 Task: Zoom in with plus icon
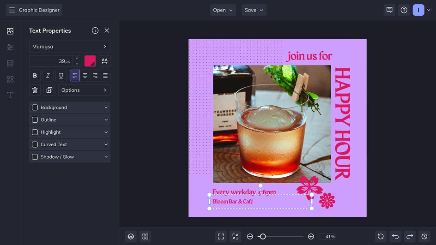click(x=311, y=236)
